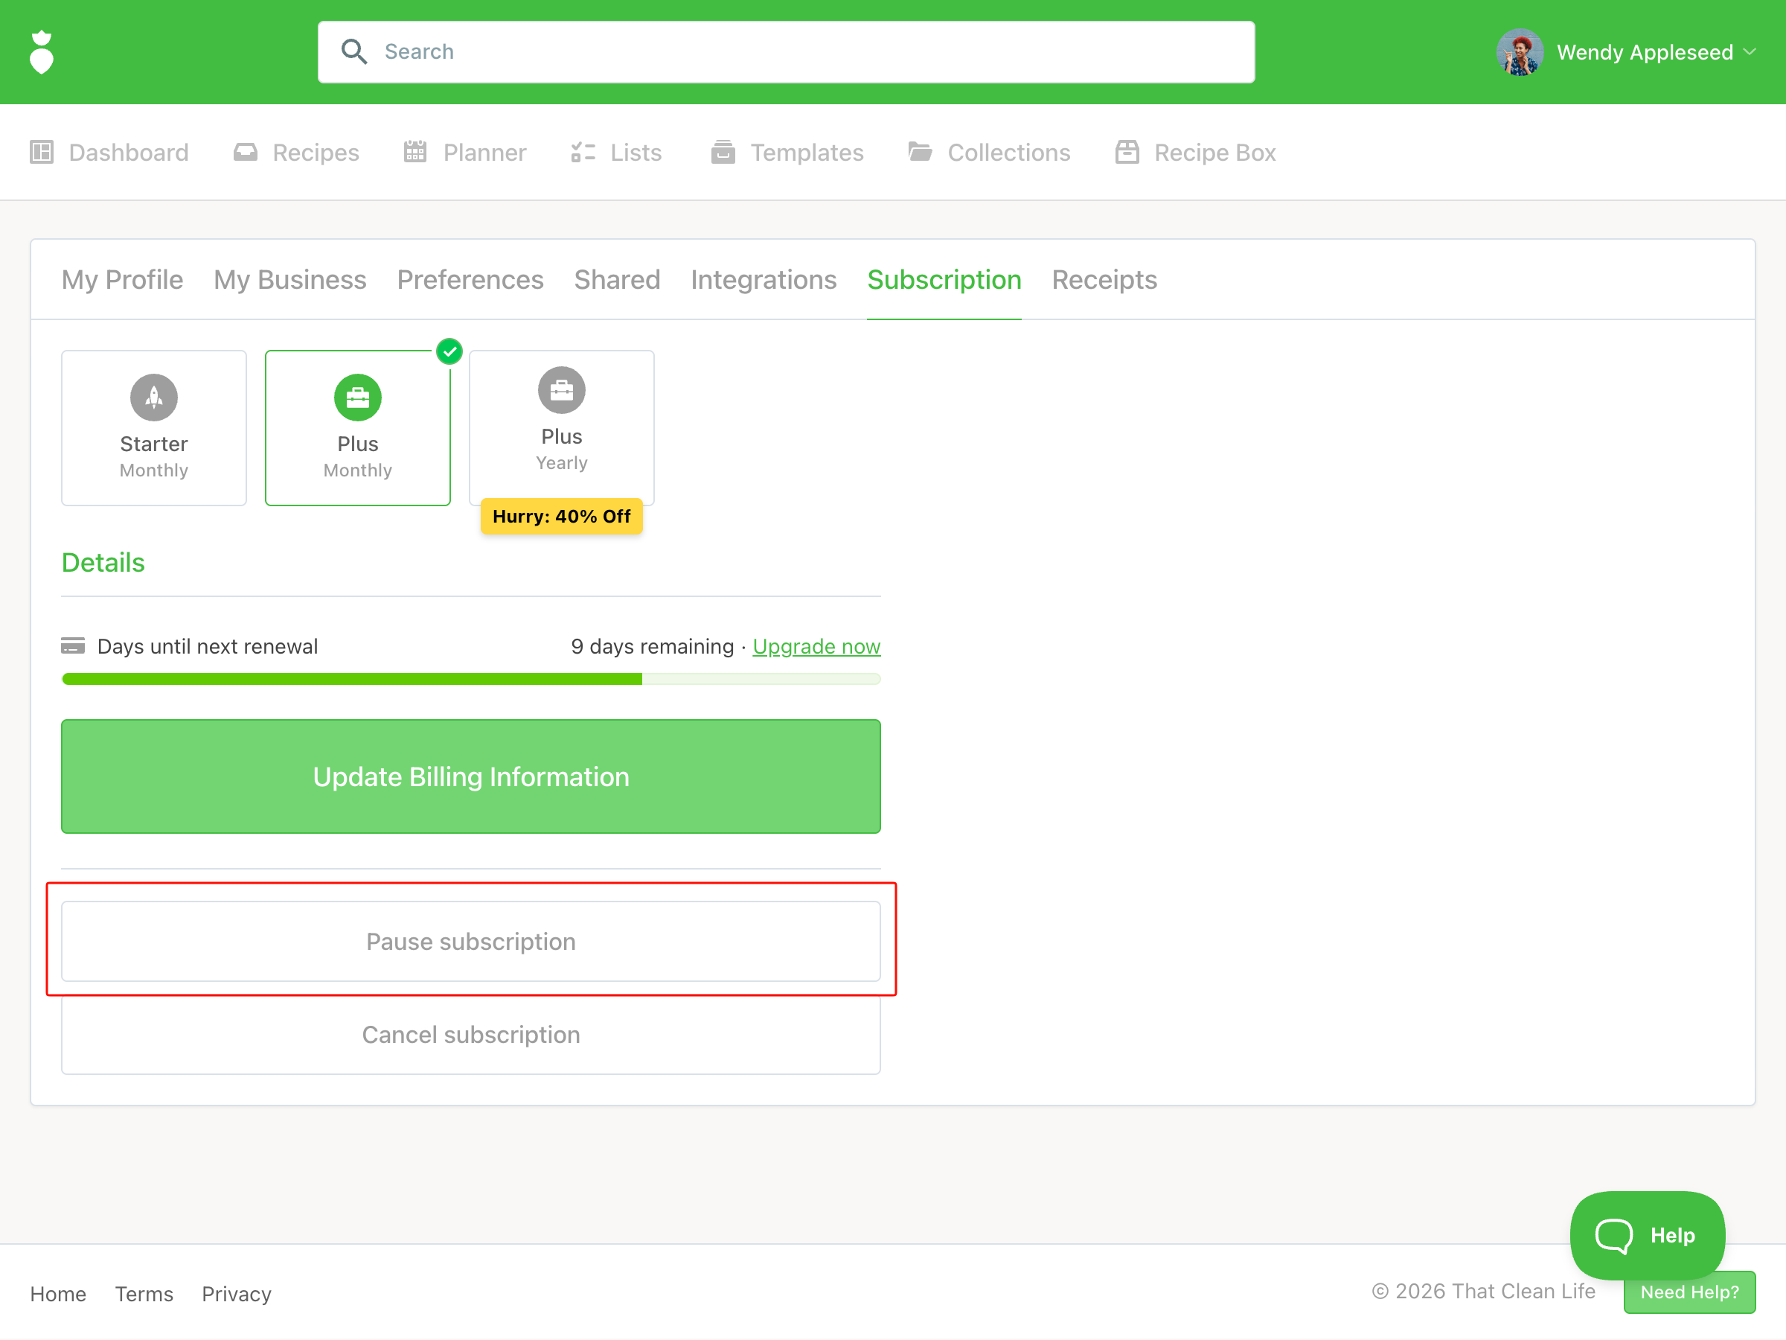Switch to the Receipts tab
Screen dimensions: 1786x1340
[1104, 279]
